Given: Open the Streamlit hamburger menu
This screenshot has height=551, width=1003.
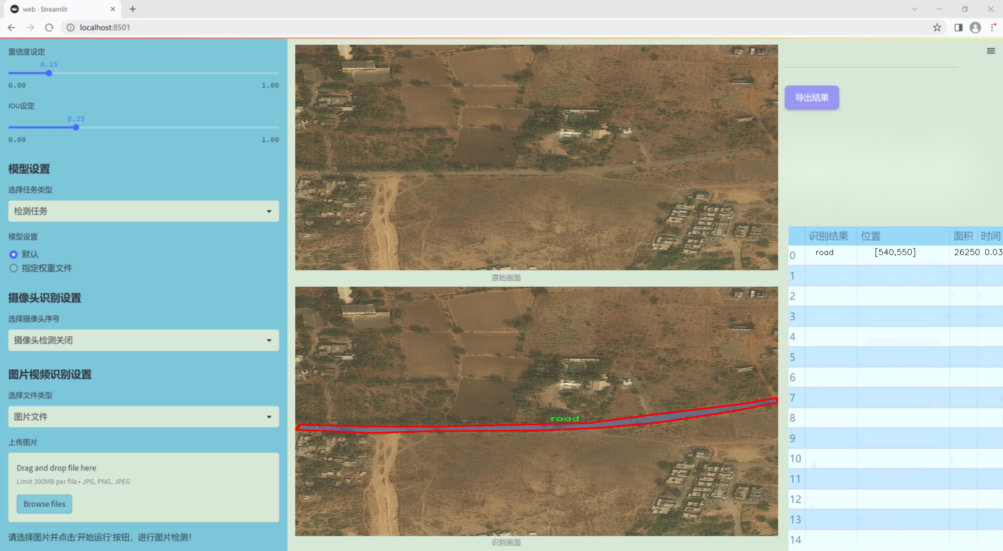Looking at the screenshot, I should [991, 51].
